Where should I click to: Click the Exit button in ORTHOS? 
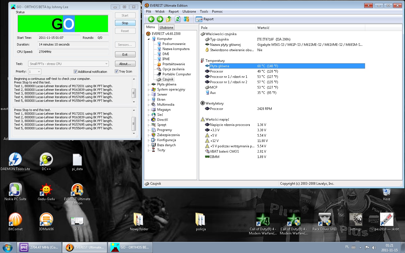pos(125,55)
